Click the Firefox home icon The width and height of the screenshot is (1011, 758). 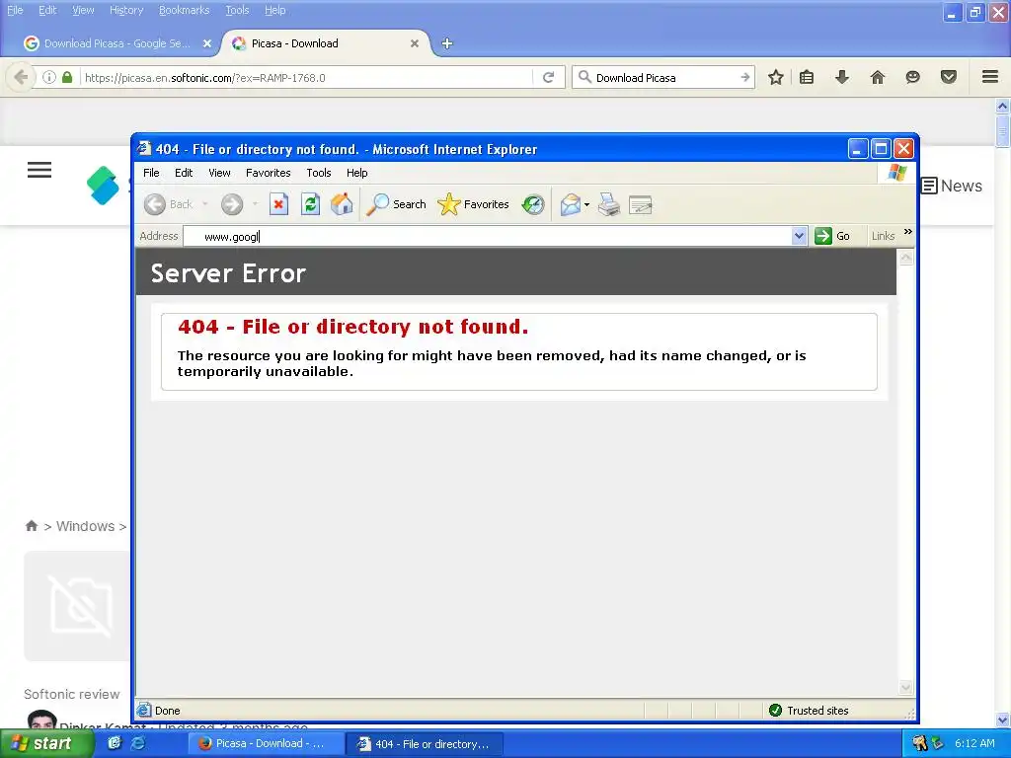coord(877,77)
